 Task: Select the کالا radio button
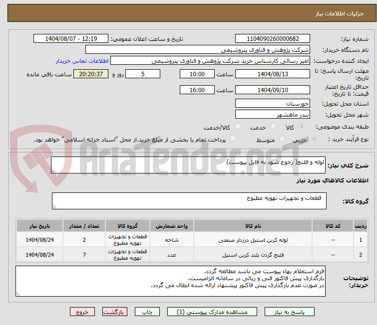click(302, 127)
